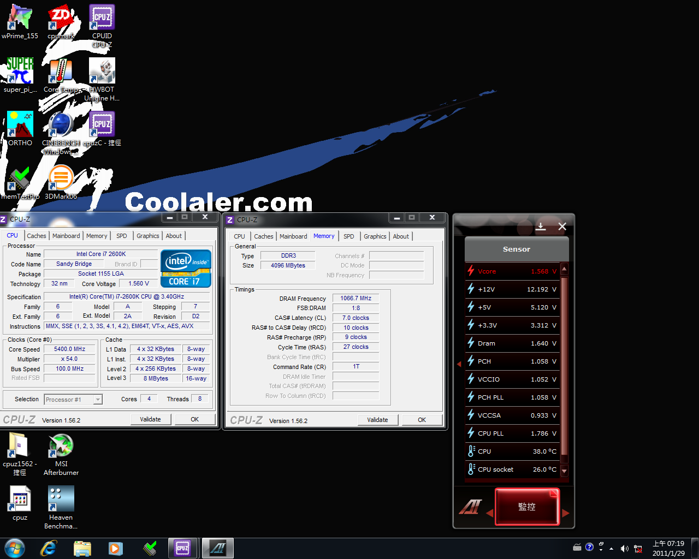Image resolution: width=699 pixels, height=559 pixels.
Task: Switch to SPD tab in right CPU-Z window
Action: (x=349, y=236)
